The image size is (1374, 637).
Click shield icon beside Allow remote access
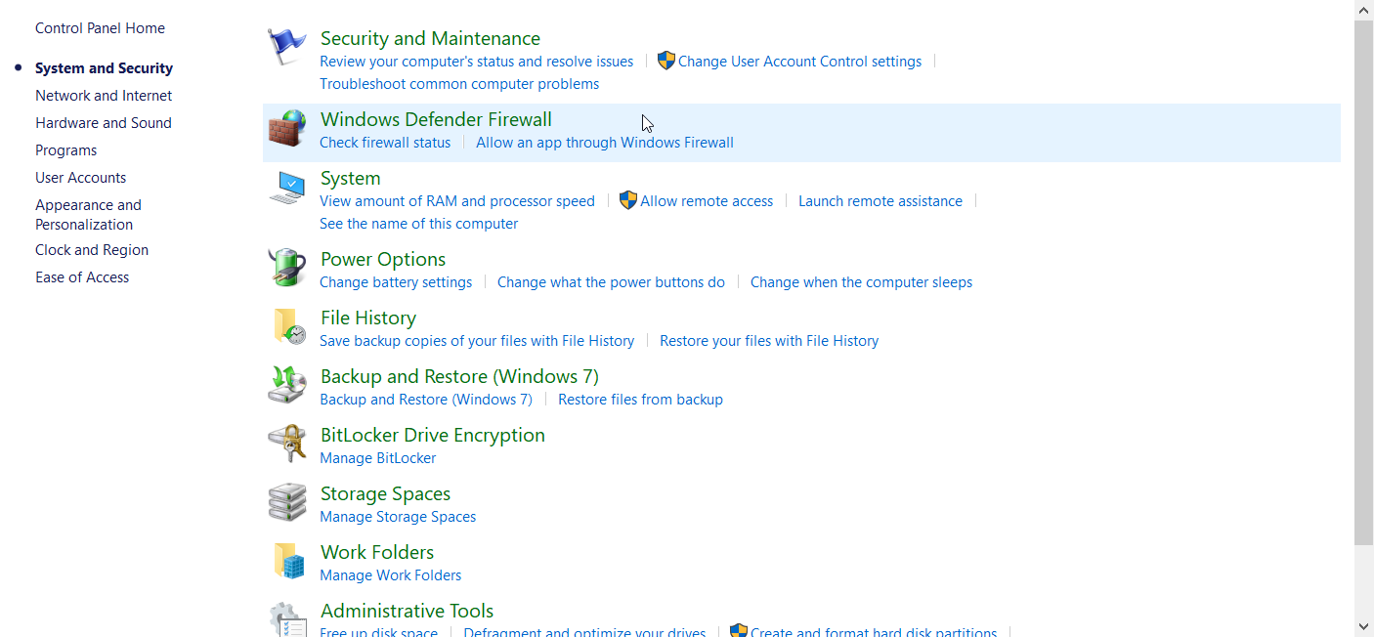[x=628, y=200]
